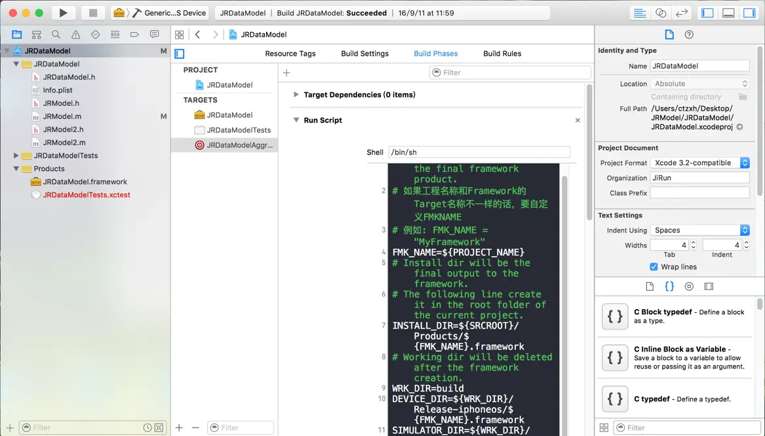
Task: Edit the Organization field
Action: 700,178
